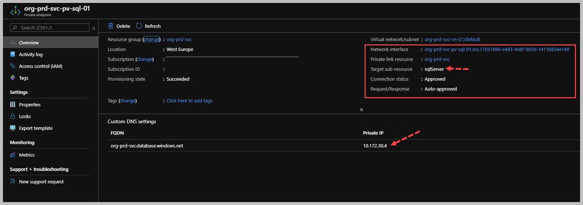The image size is (583, 205).
Task: Change the Subscription link
Action: [145, 59]
